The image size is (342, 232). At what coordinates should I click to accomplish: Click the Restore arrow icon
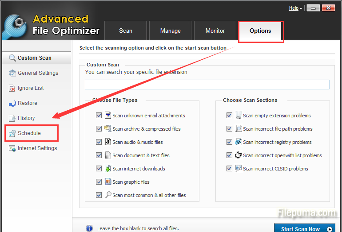pos(12,103)
